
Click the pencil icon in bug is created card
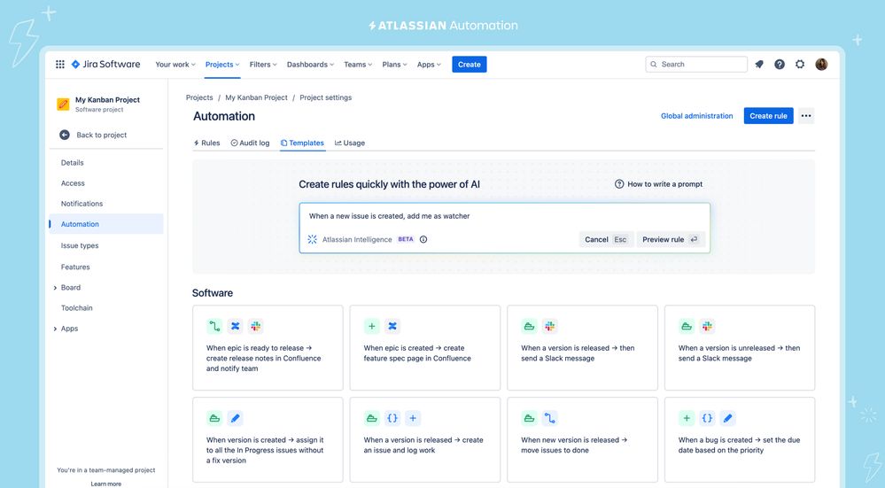727,418
